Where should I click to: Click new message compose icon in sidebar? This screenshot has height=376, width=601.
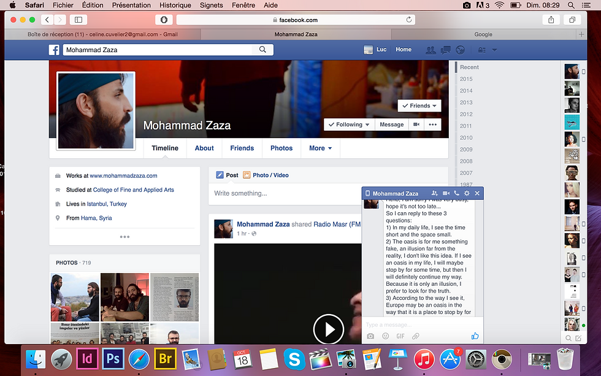click(578, 338)
